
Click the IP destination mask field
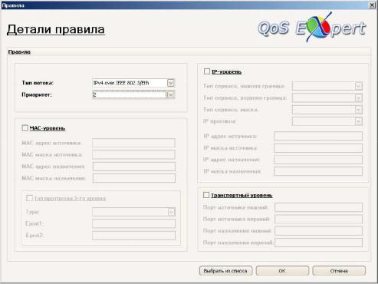[318, 171]
